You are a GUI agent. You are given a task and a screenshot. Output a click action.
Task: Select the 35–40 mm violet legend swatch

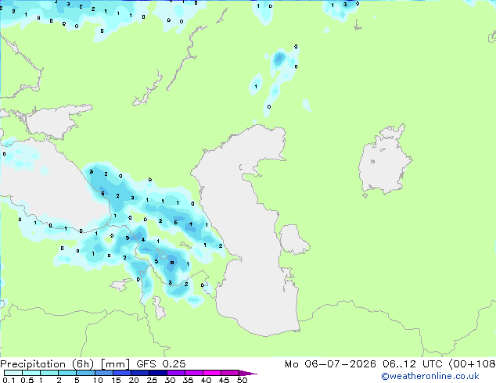194,373
